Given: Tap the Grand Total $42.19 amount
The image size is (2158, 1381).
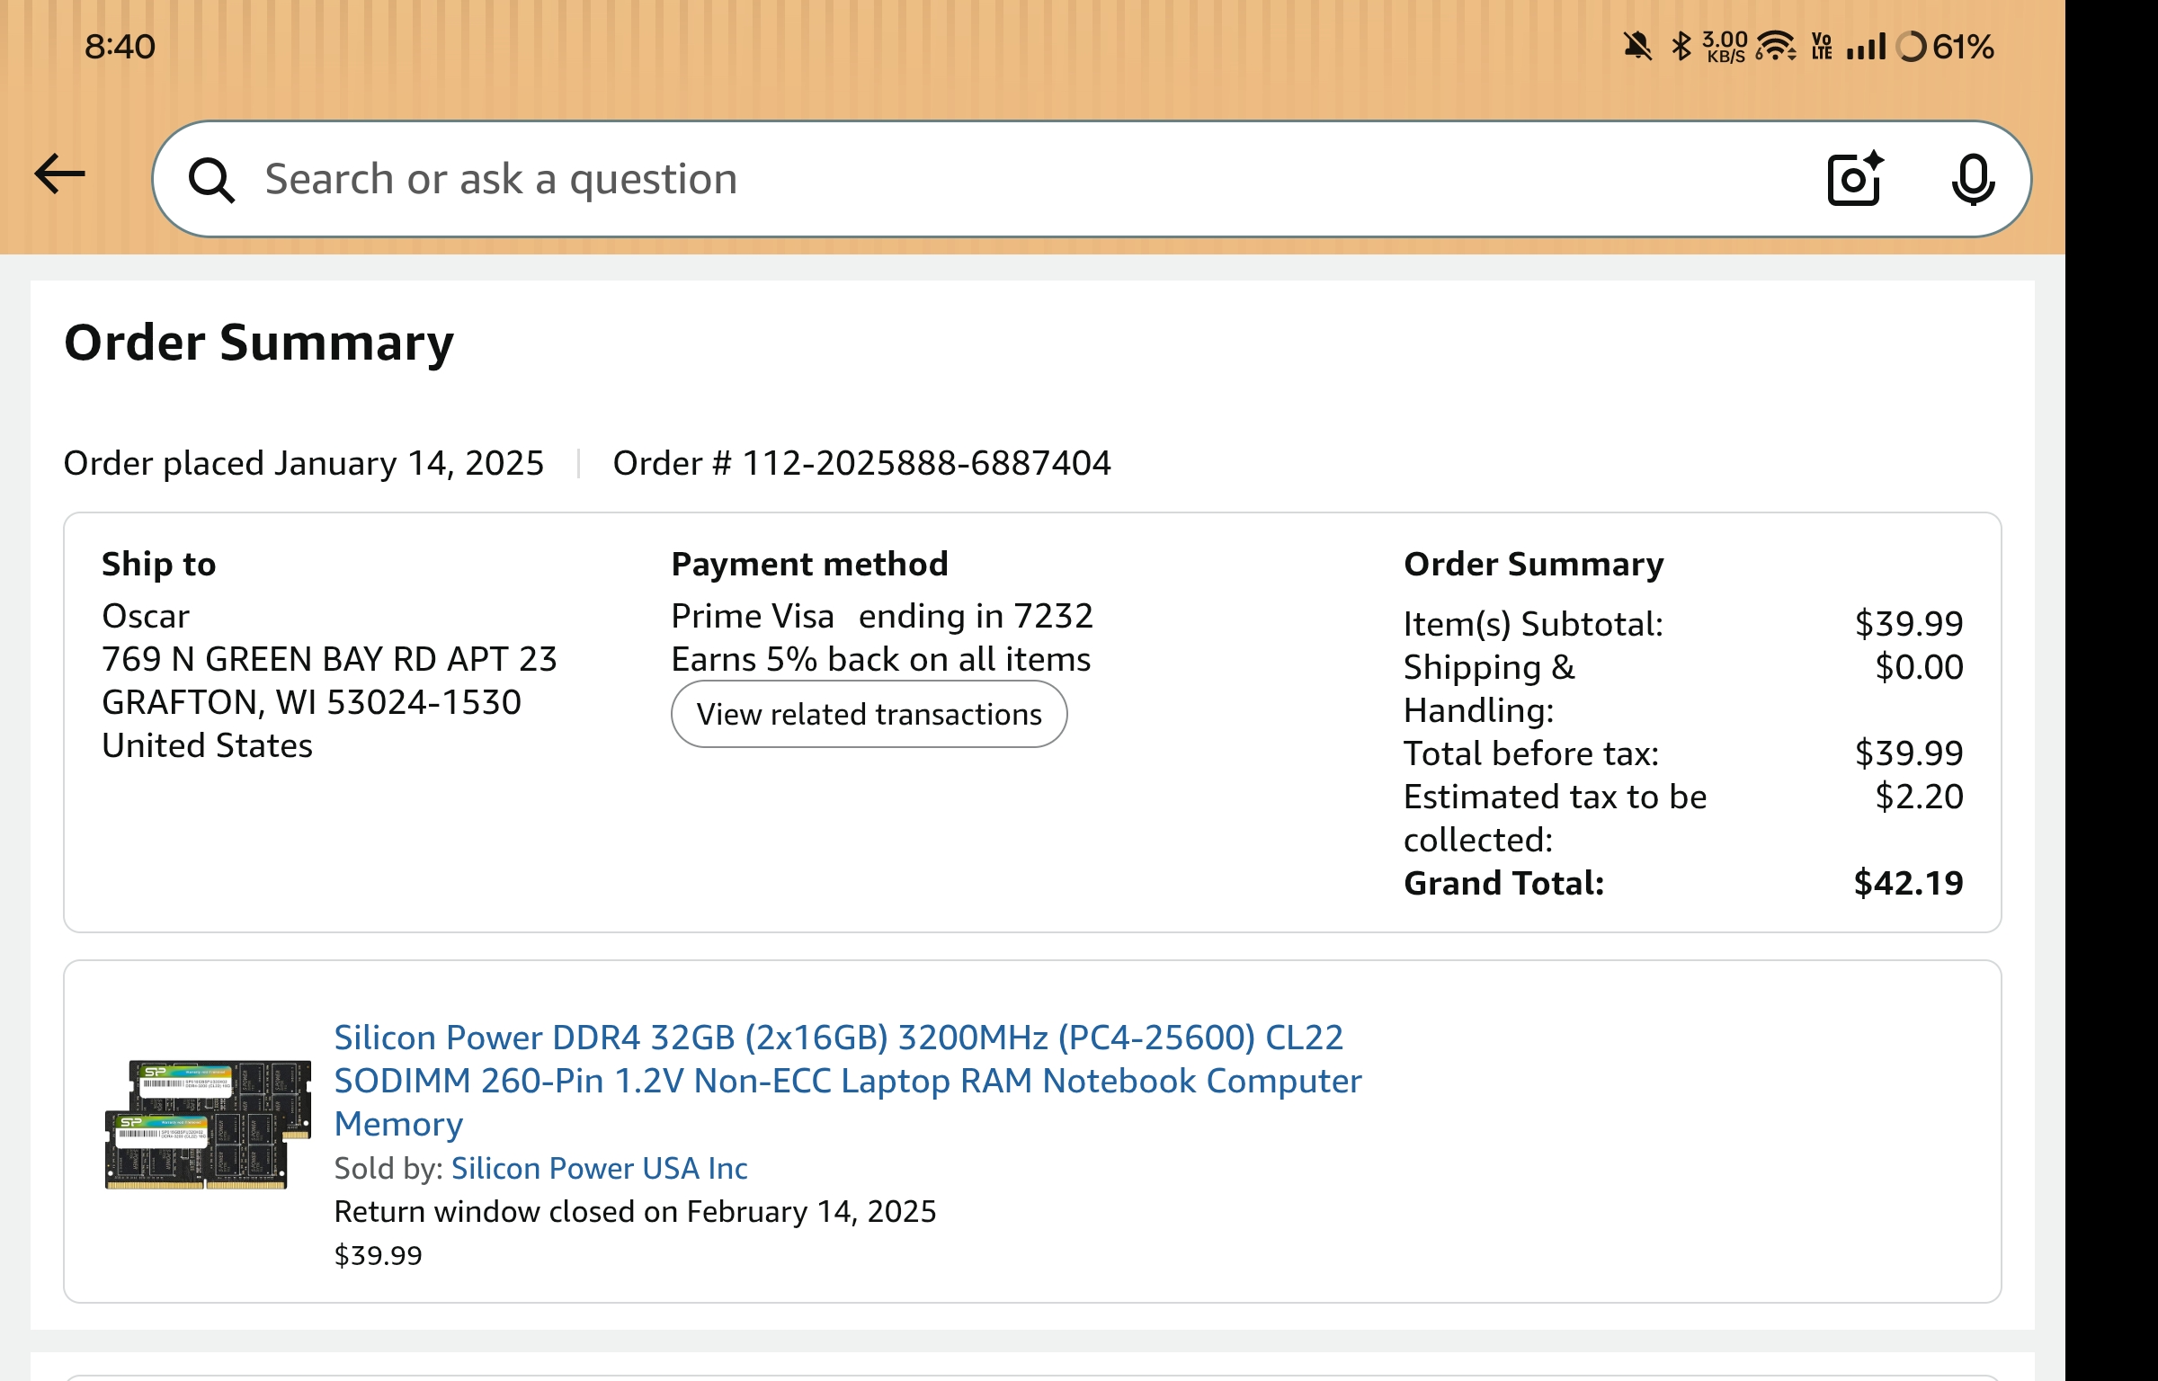Looking at the screenshot, I should point(1908,883).
